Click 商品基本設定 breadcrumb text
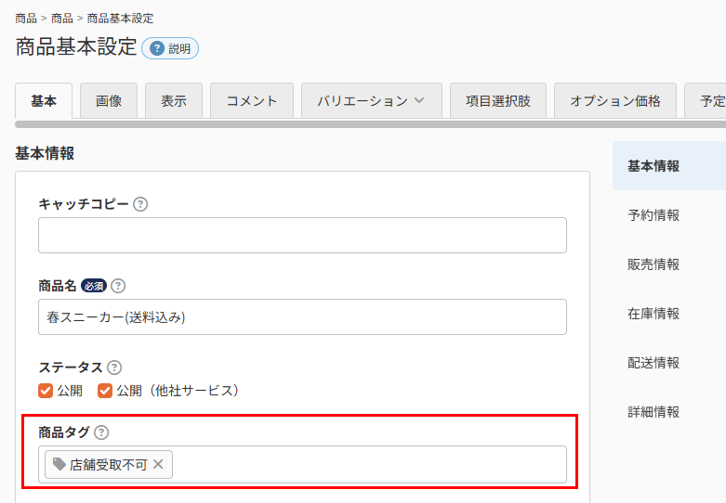This screenshot has width=726, height=503. point(121,19)
